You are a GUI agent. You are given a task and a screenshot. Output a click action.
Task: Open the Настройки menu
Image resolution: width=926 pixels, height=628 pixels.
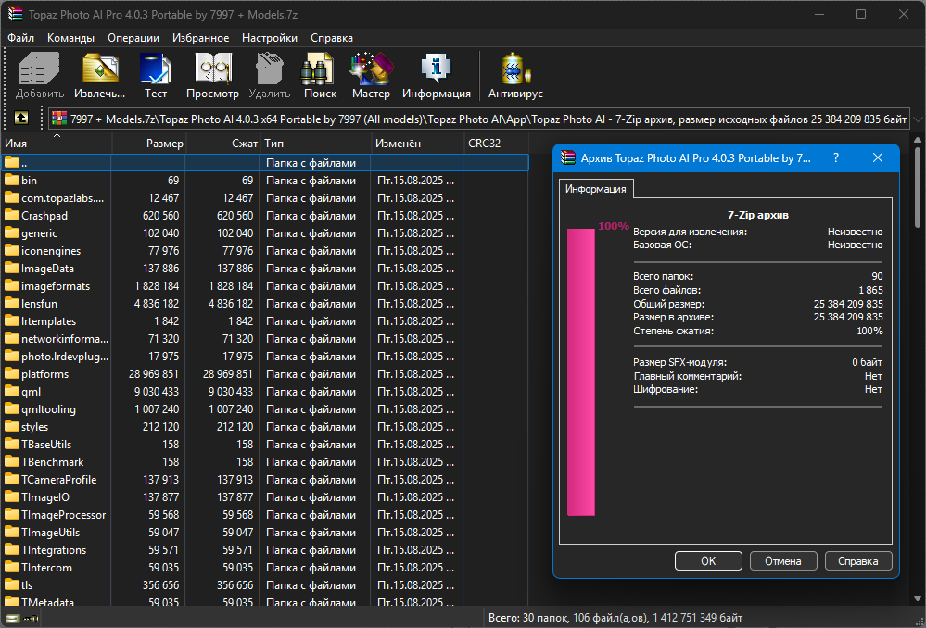(x=270, y=38)
